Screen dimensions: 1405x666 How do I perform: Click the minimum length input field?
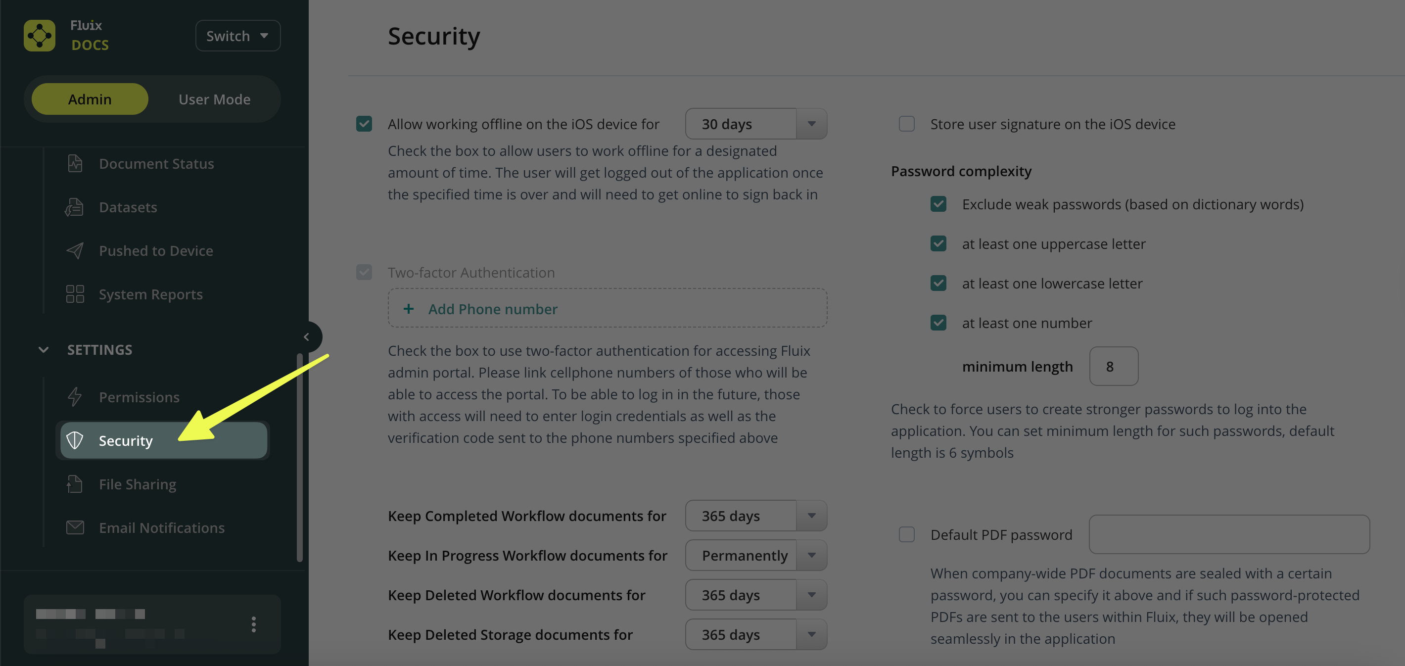[1113, 366]
